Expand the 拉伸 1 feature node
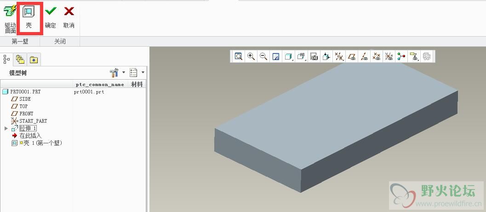486x212 pixels. click(x=6, y=129)
